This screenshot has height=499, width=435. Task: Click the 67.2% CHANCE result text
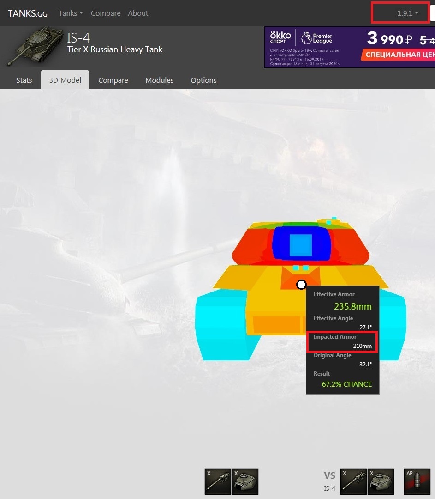click(x=347, y=384)
